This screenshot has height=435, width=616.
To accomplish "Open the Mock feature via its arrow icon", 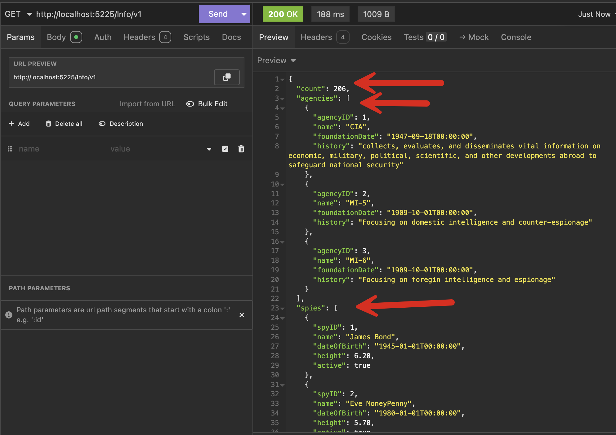I will (x=463, y=37).
